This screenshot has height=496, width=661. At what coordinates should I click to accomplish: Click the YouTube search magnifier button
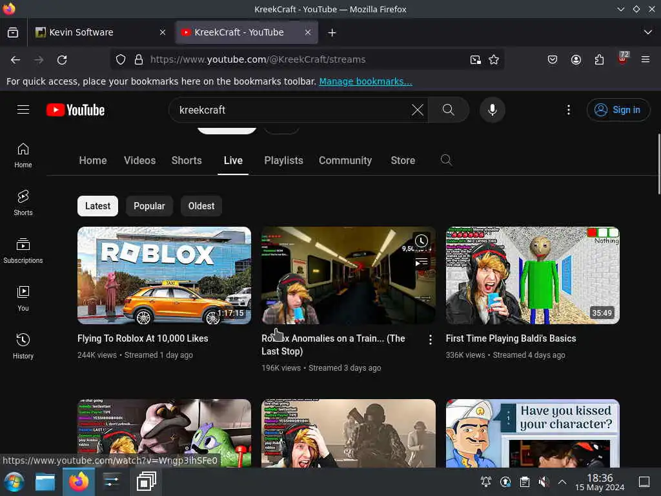(449, 110)
